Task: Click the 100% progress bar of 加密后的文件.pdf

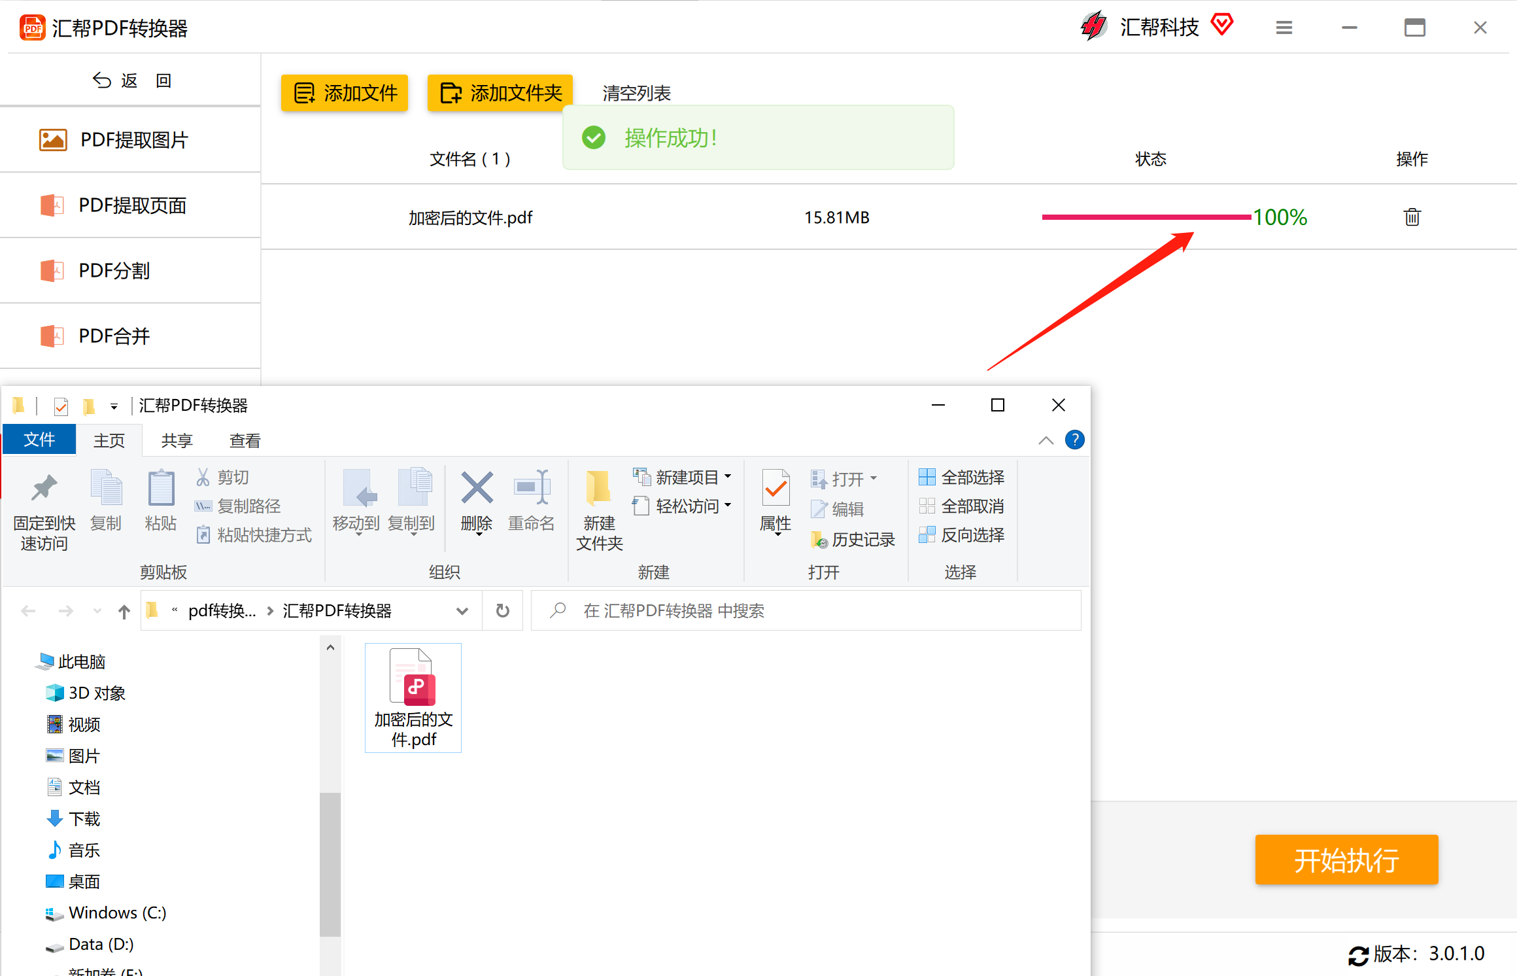Action: tap(1146, 217)
